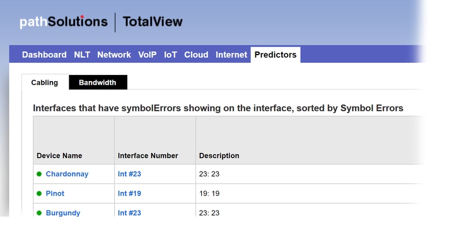Click the green status dot beside Burgundy
469x234 pixels.
39,213
